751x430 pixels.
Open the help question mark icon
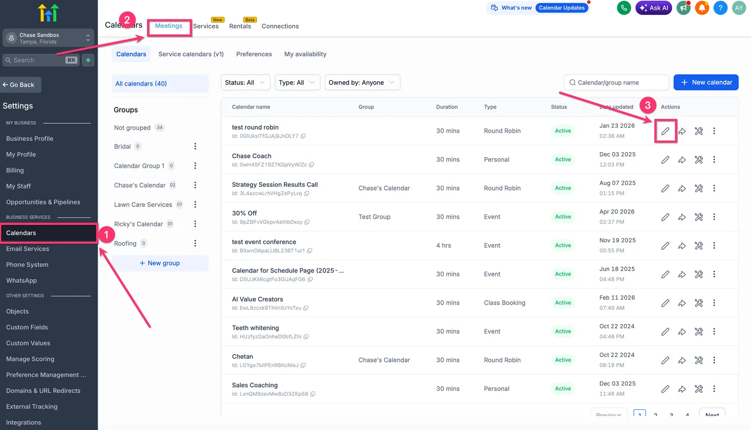720,8
